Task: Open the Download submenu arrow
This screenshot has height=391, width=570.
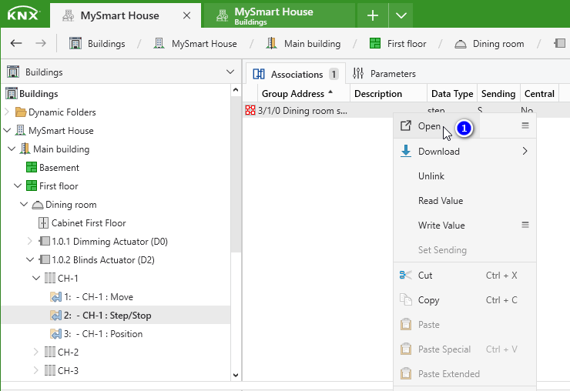Action: point(525,151)
